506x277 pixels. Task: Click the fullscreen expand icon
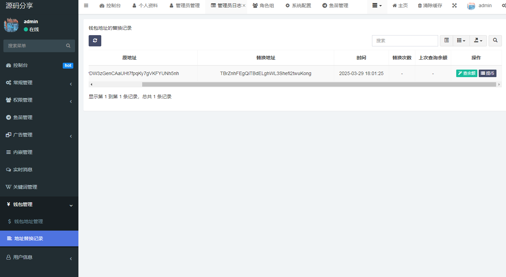454,5
